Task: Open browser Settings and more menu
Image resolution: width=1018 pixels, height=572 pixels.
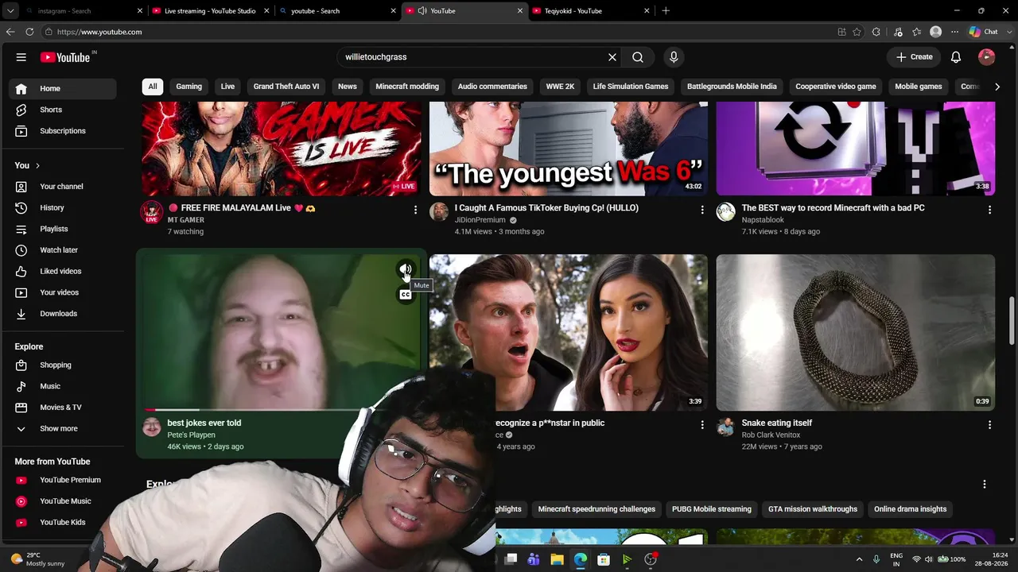Action: pos(955,32)
